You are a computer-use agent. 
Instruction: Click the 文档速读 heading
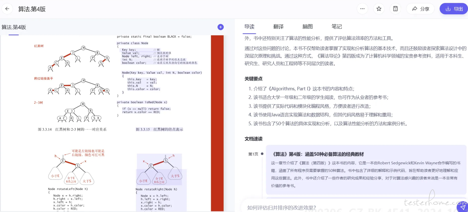point(253,139)
